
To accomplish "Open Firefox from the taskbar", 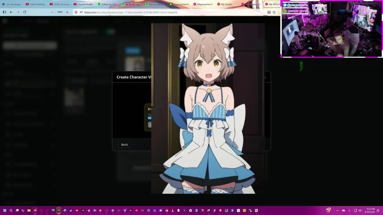I will tap(35, 211).
